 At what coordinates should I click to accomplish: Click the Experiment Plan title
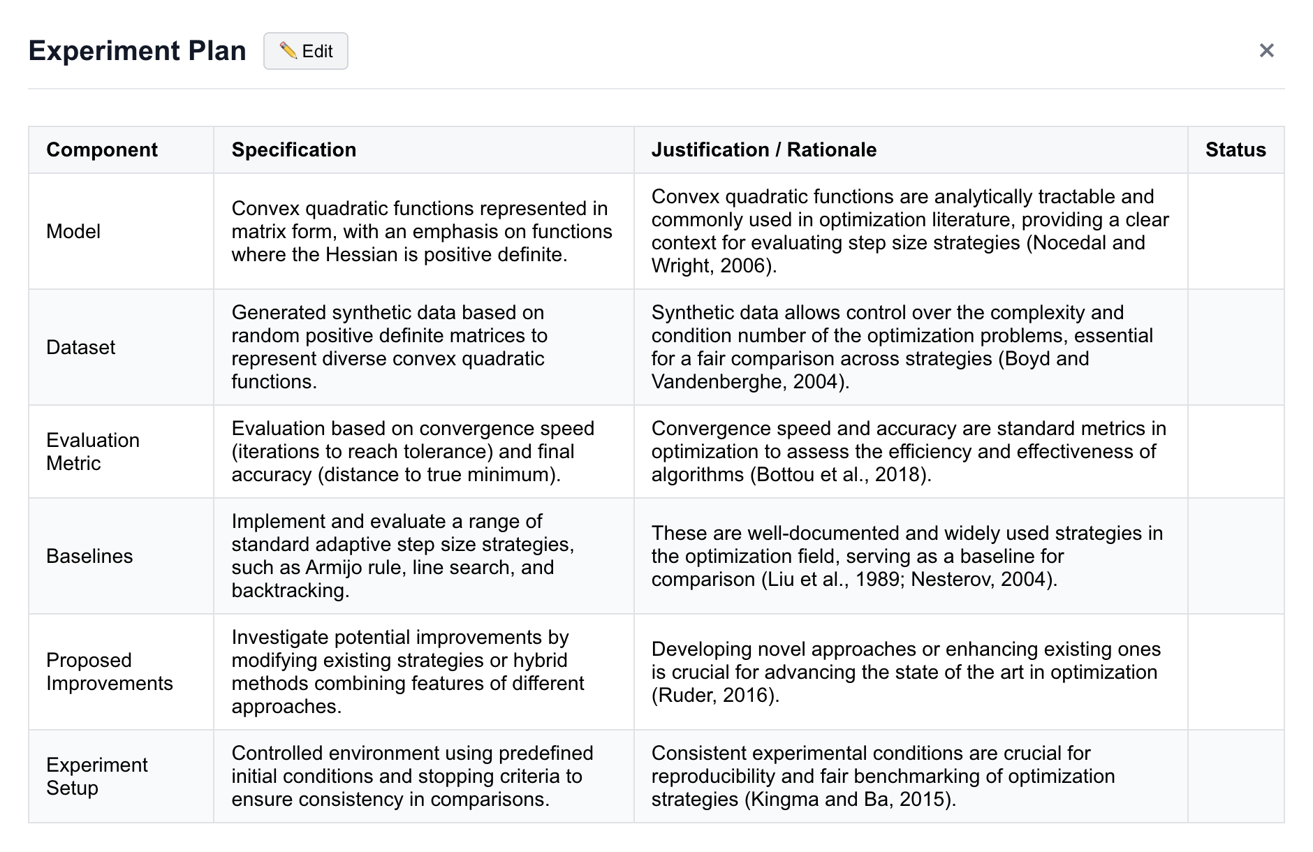[x=138, y=51]
